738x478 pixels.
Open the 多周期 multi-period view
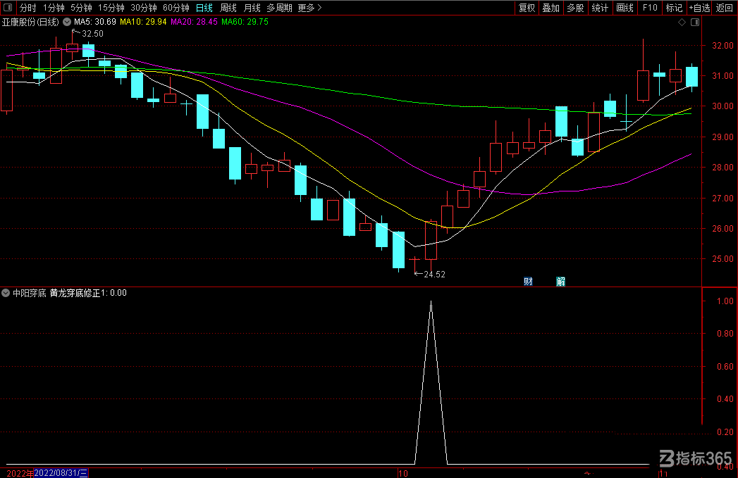pyautogui.click(x=279, y=8)
